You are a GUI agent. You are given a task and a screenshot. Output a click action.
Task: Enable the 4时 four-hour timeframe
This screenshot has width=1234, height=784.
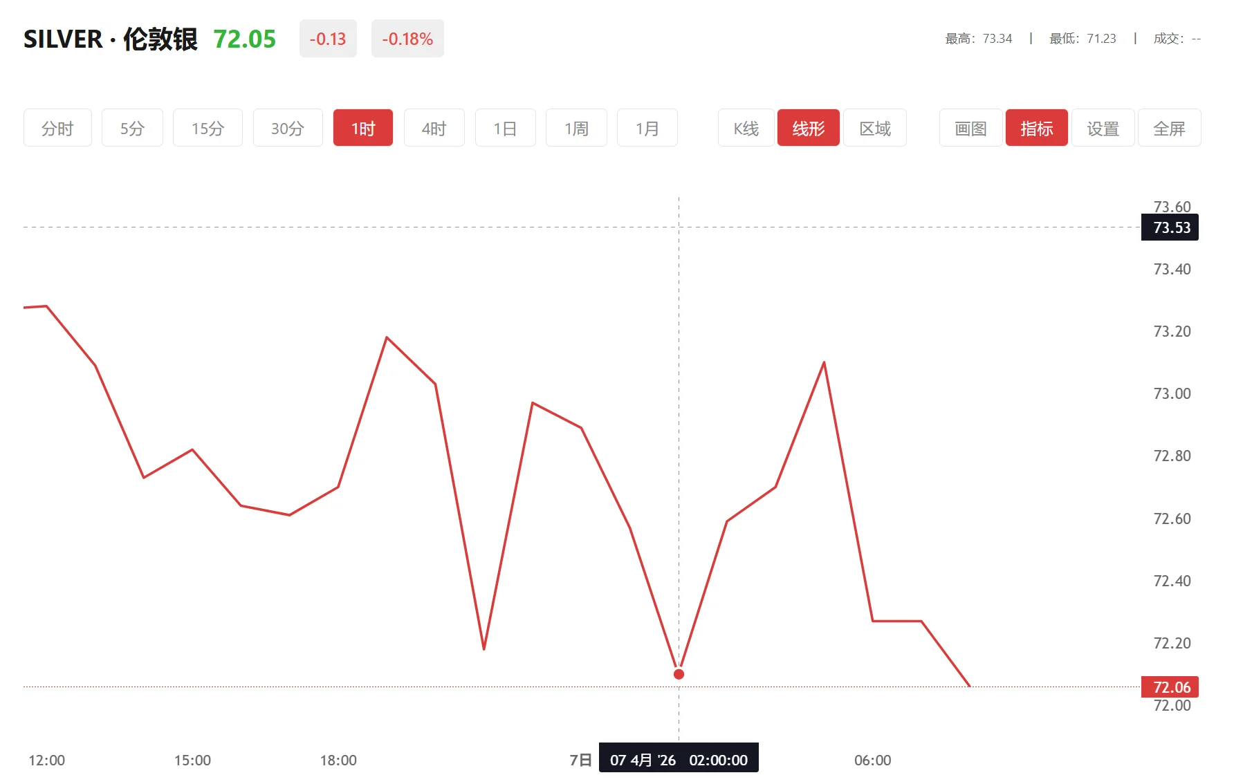pos(434,127)
